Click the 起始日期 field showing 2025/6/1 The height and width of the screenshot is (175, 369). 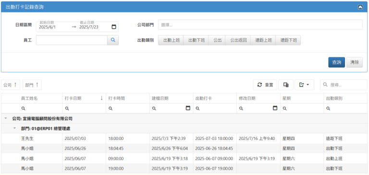(54, 27)
